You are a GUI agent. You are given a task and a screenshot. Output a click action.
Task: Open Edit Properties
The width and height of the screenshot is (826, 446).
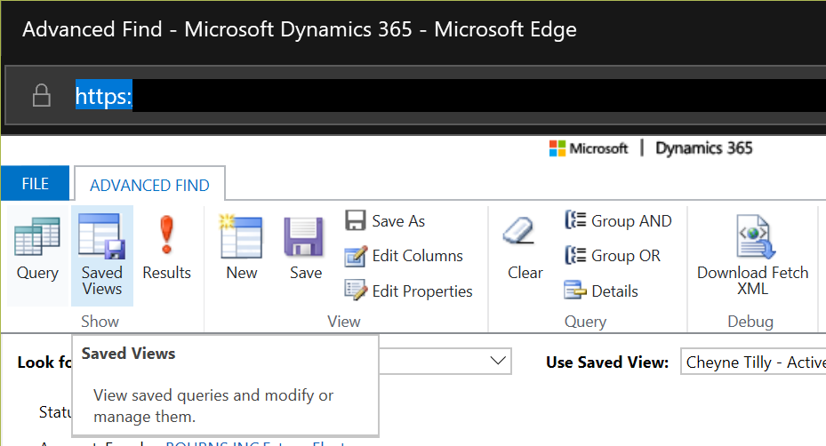click(x=409, y=291)
